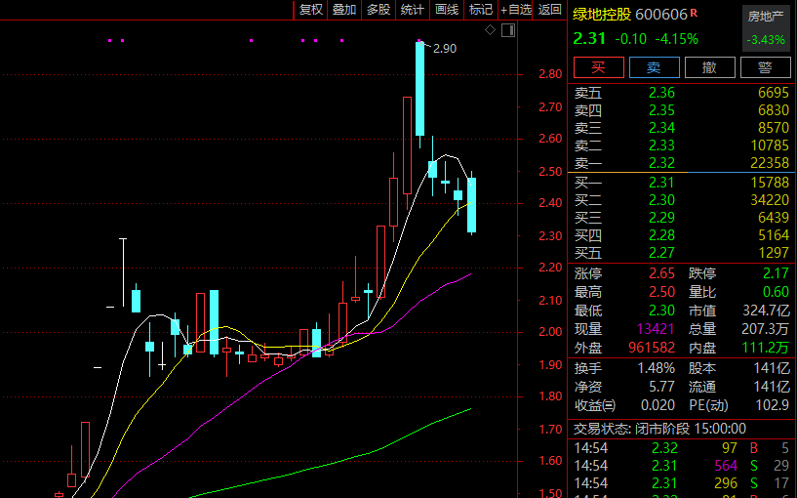Click the trade row with volume 564
Image resolution: width=797 pixels, height=498 pixels.
(x=681, y=466)
